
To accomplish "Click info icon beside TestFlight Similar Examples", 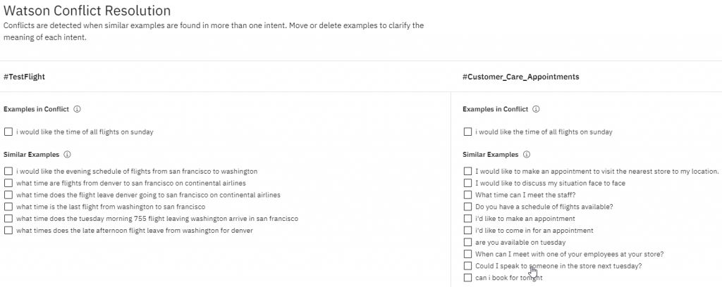I will pos(67,155).
